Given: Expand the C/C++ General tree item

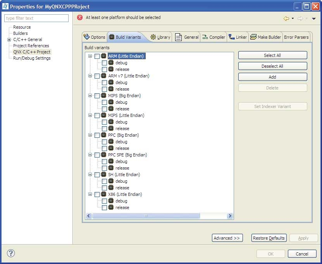Looking at the screenshot, I should [x=9, y=40].
